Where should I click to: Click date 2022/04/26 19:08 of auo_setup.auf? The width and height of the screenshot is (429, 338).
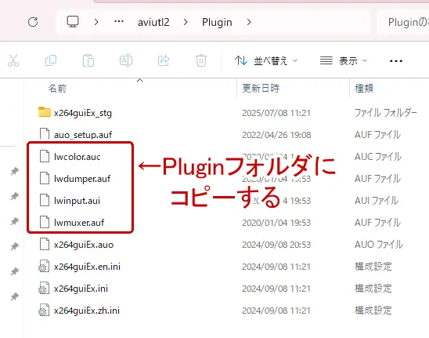point(276,135)
